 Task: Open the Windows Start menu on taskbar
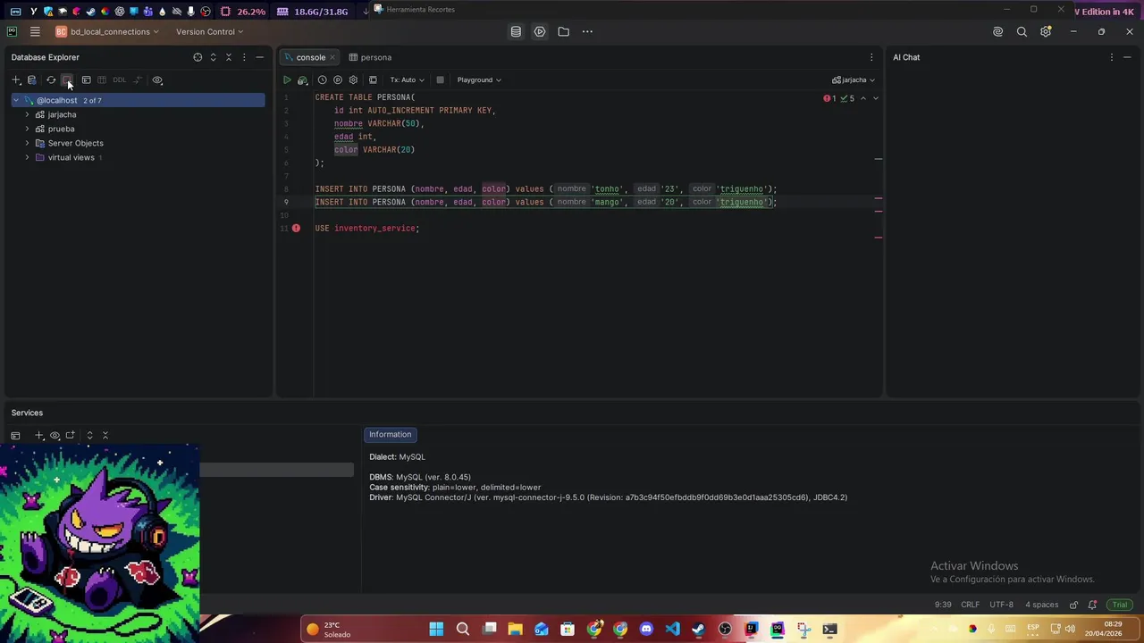tap(436, 629)
